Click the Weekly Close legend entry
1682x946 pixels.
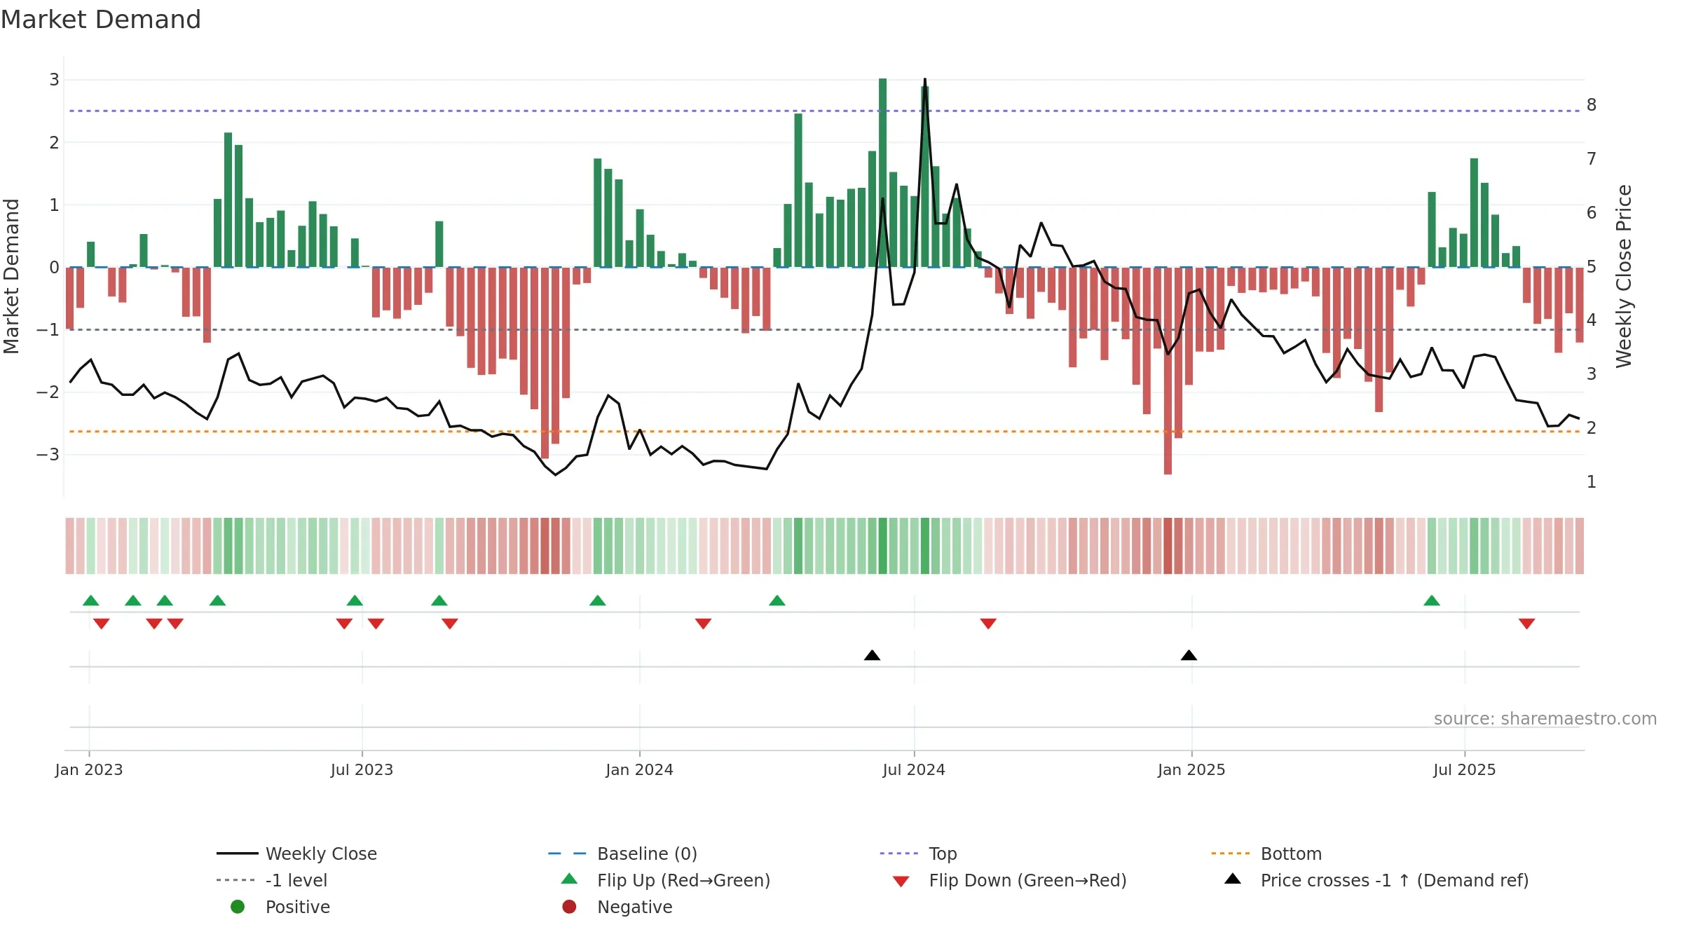[297, 854]
